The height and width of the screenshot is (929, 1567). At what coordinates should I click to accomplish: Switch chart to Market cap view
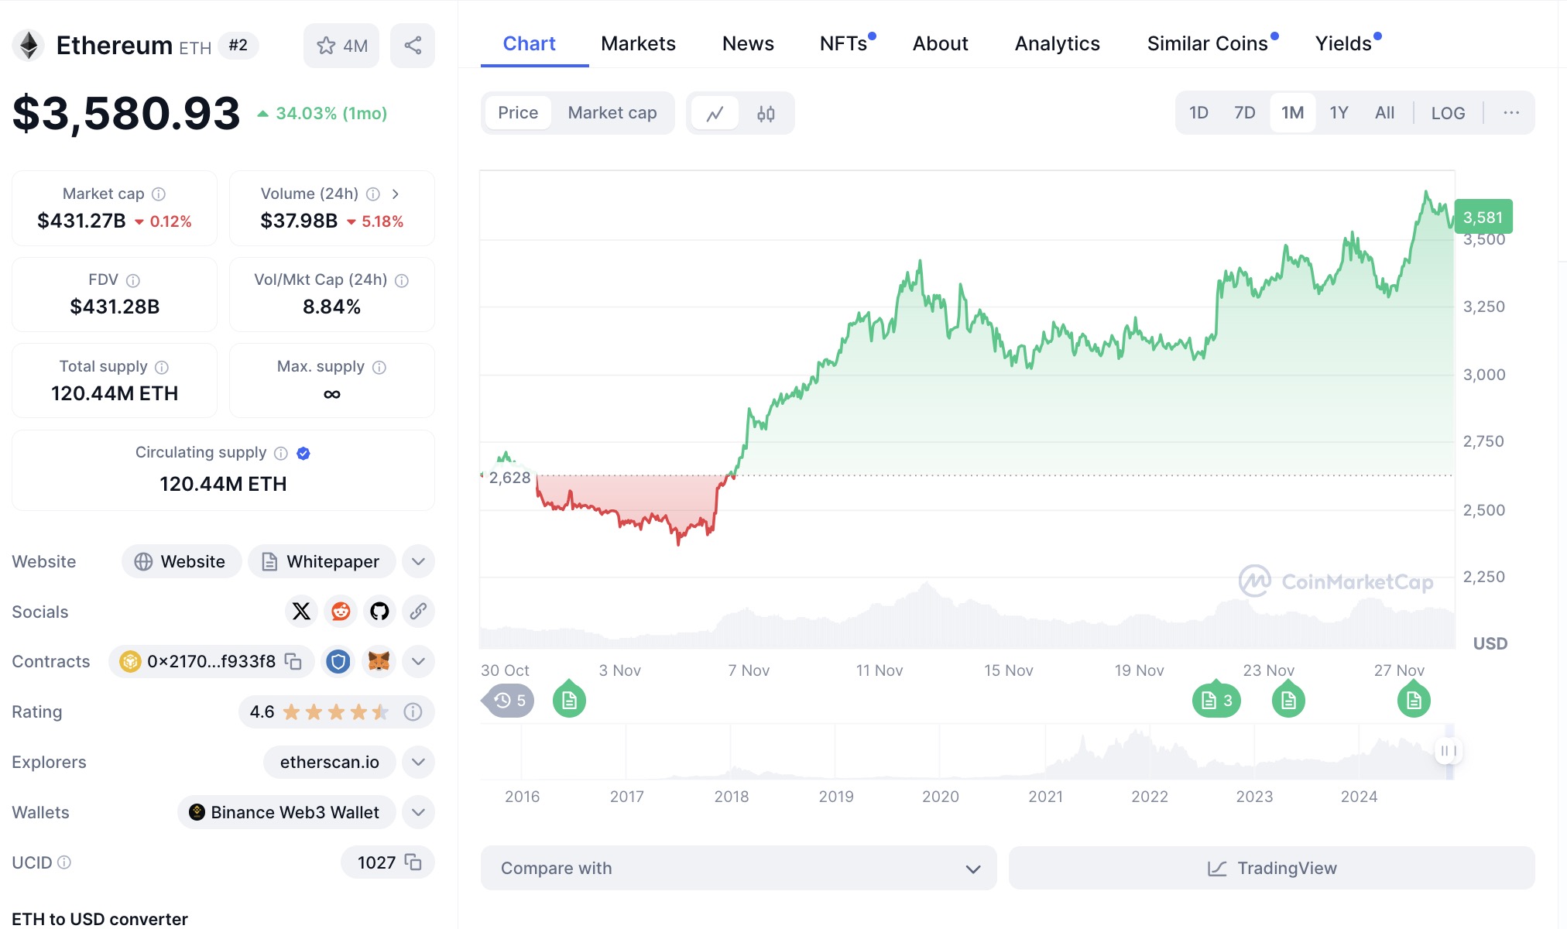coord(612,113)
